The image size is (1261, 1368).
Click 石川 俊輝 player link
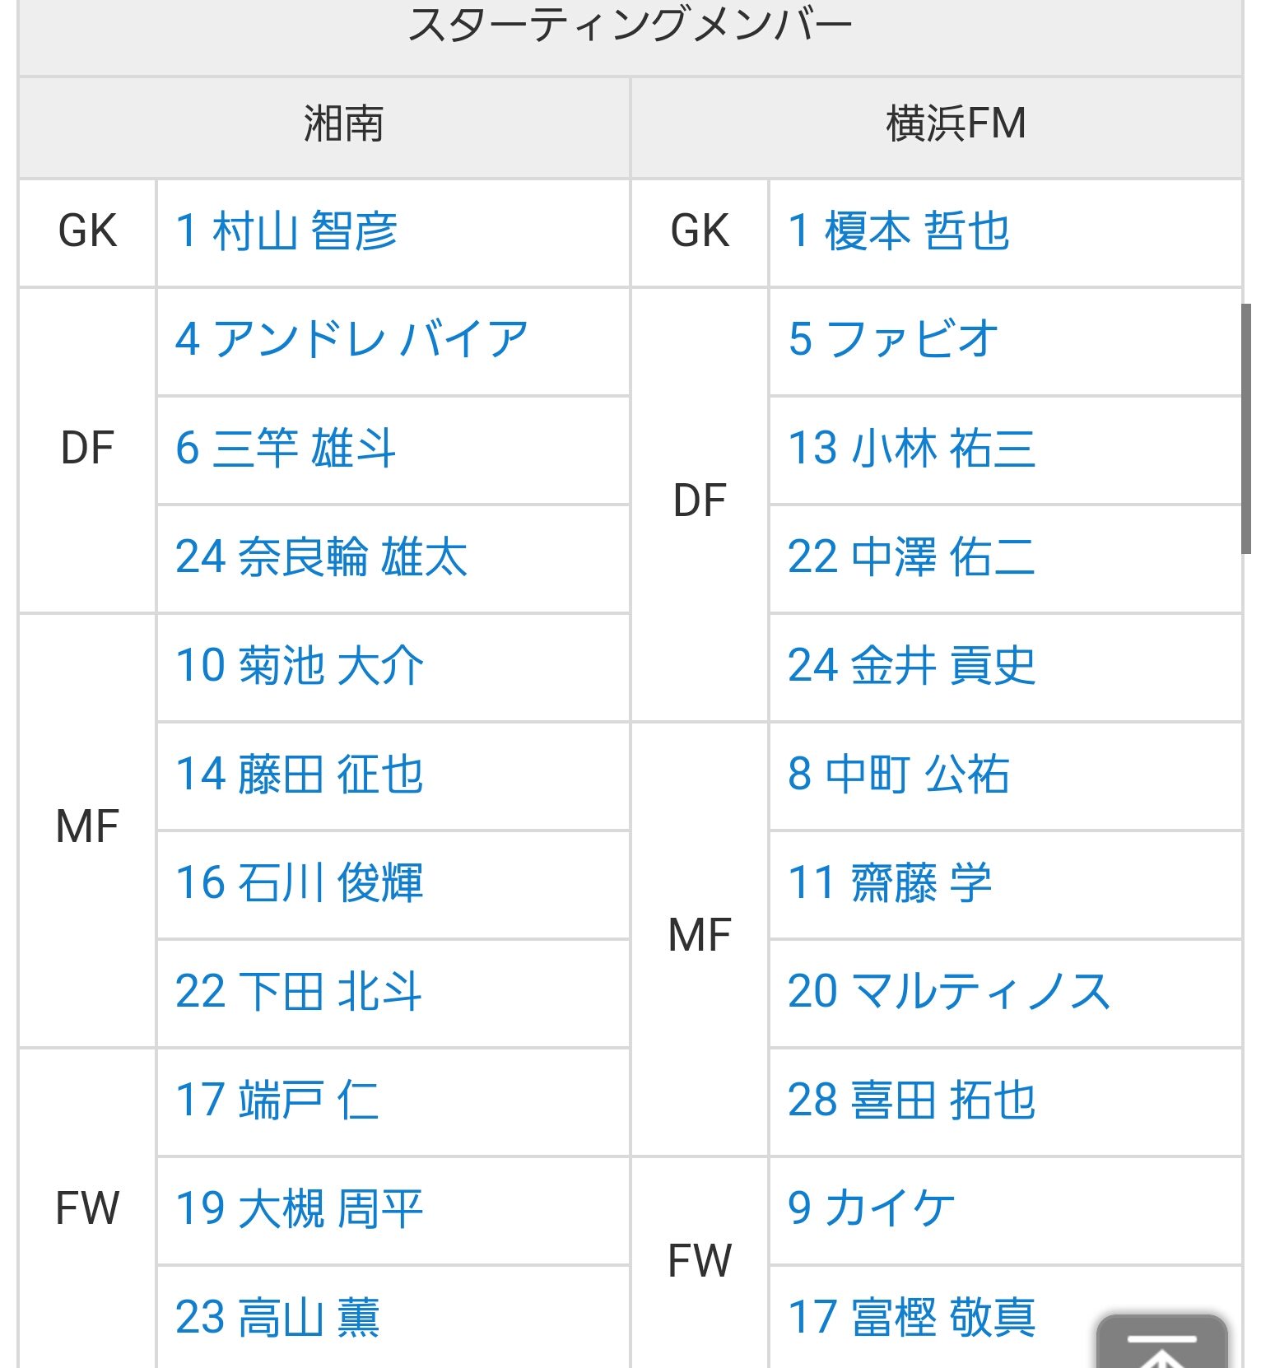tap(300, 883)
